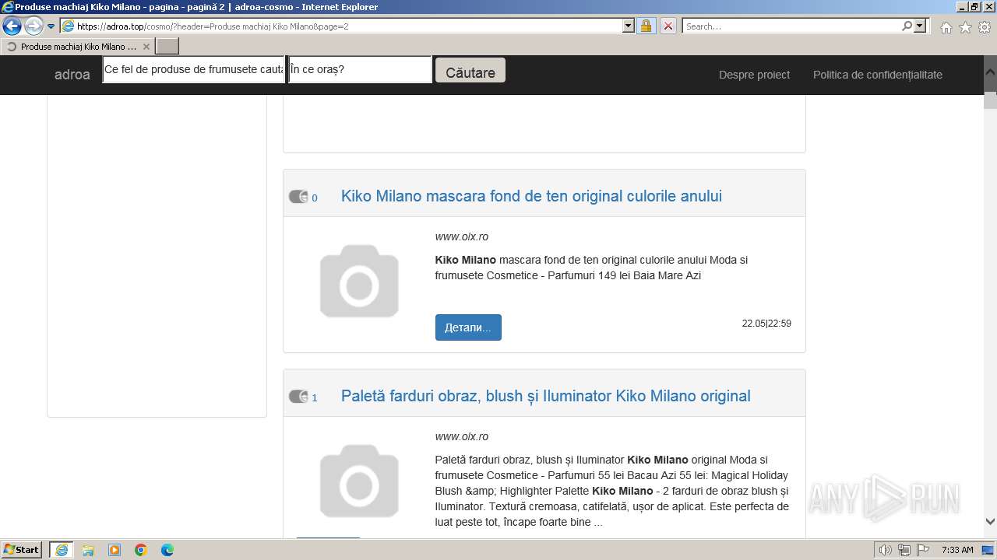This screenshot has height=560, width=997.
Task: Open Google Chrome taskbar icon
Action: point(141,550)
